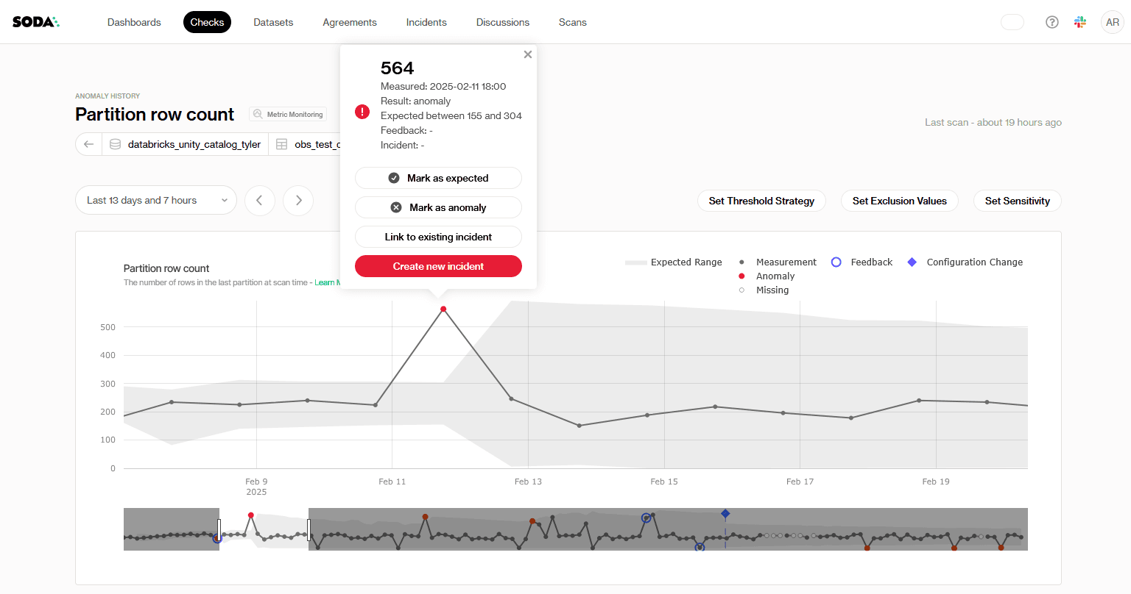The image size is (1131, 594).
Task: Click the database icon beside databricks_unity_catalog_tyler
Action: [116, 144]
